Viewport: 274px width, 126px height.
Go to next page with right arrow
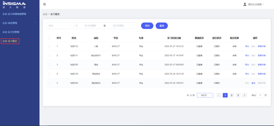coord(244,95)
